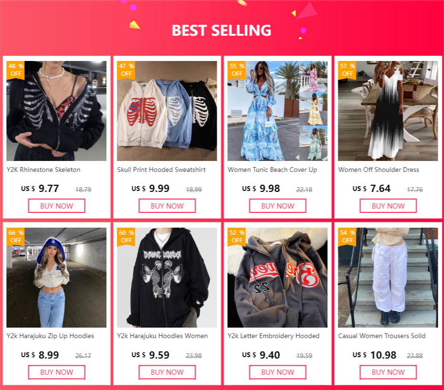The image size is (444, 390).
Task: View the Y2k Letter Embroidery Hooded image
Action: click(x=277, y=278)
